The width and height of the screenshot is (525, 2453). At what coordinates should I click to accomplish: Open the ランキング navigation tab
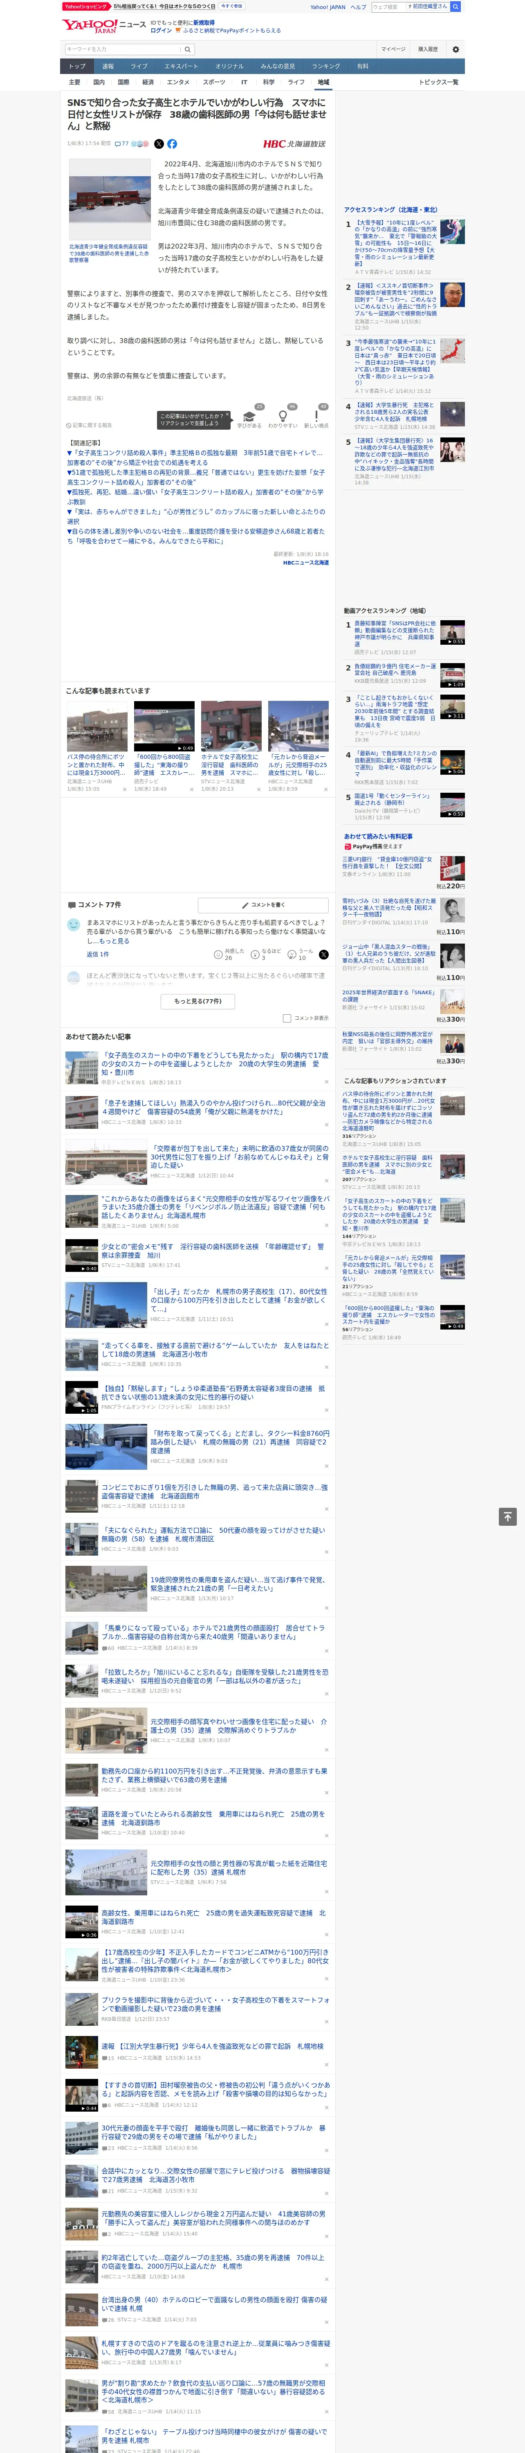click(326, 67)
